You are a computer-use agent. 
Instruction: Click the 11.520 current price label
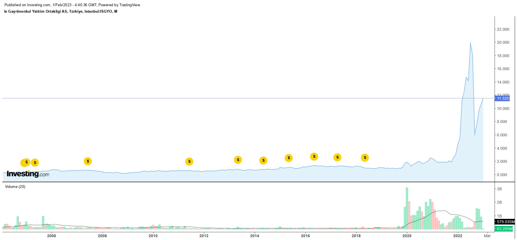[x=502, y=98]
